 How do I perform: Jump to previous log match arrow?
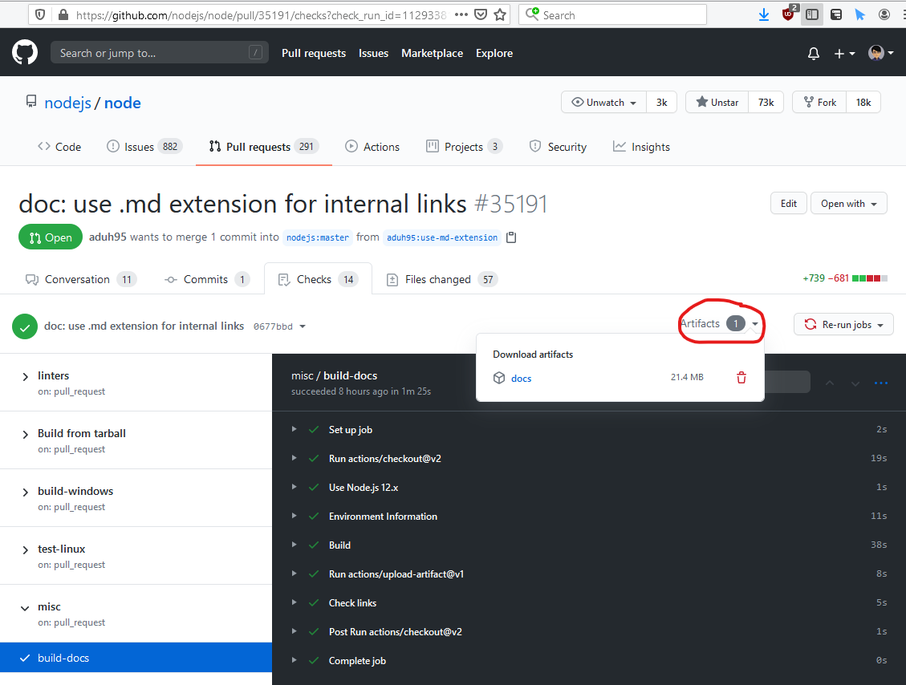click(830, 383)
